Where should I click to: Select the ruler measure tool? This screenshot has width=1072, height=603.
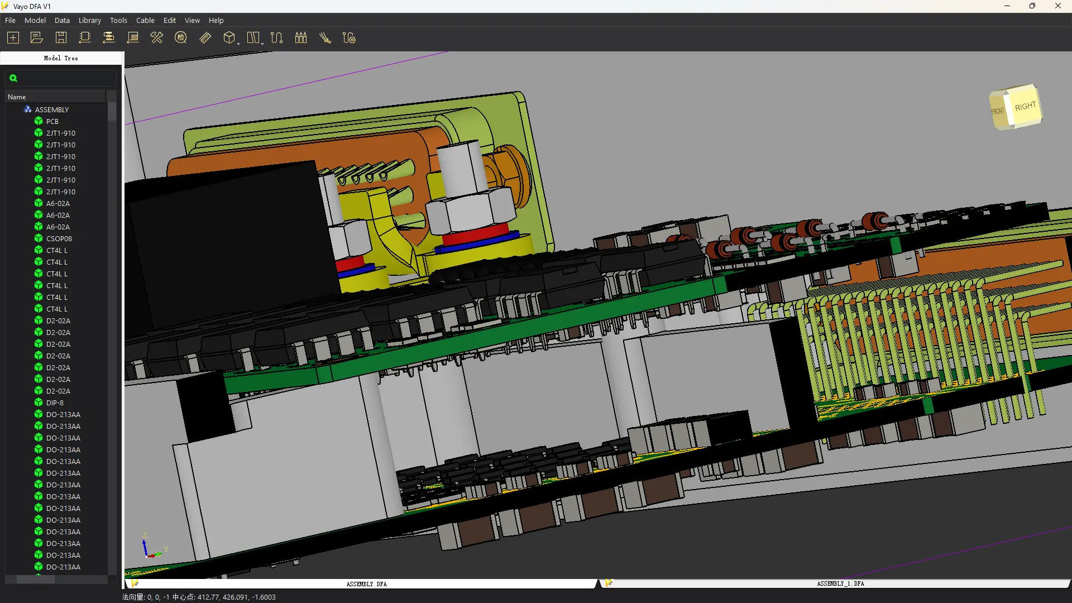click(205, 38)
